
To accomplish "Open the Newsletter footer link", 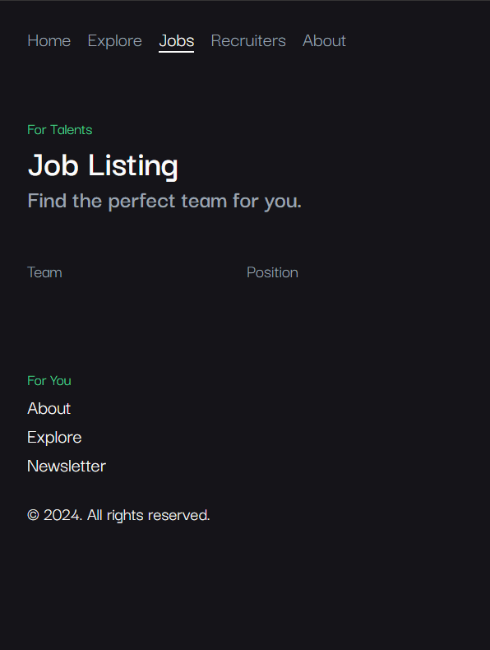I will coord(67,466).
